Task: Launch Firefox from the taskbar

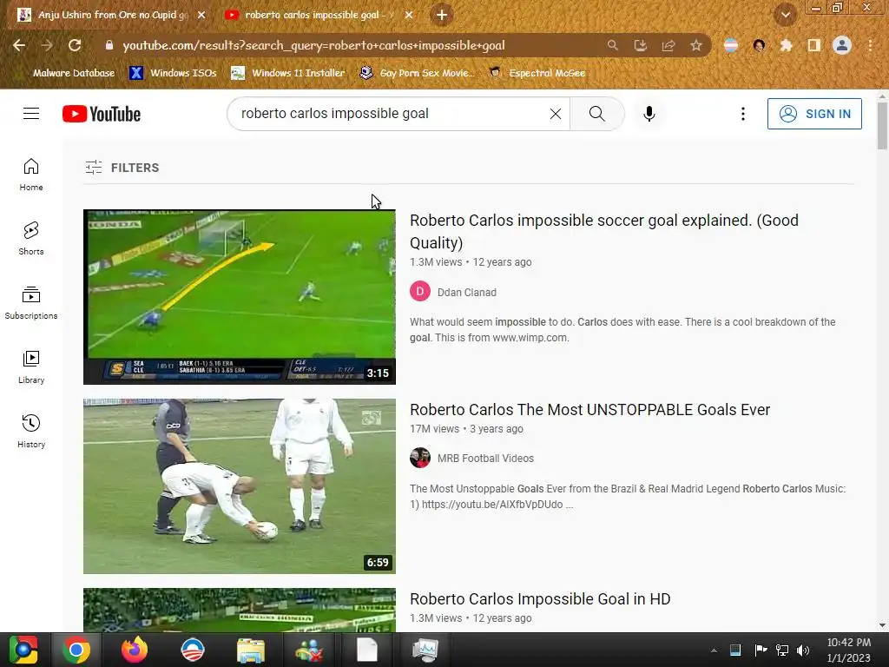Action: click(x=134, y=650)
